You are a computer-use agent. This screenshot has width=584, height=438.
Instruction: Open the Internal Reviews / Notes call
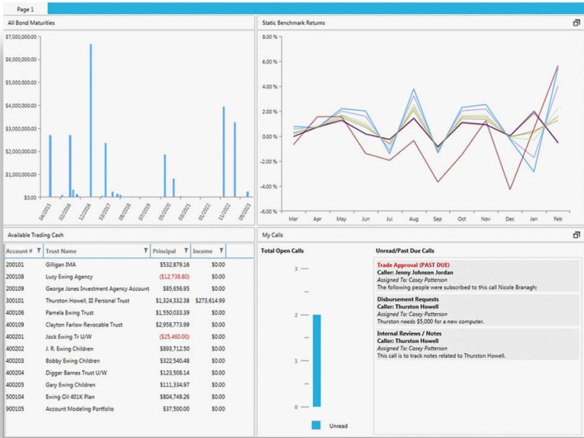click(x=477, y=344)
